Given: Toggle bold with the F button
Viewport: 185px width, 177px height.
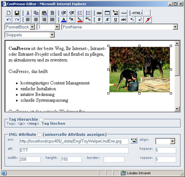Looking at the screenshot, I should click(x=99, y=19).
